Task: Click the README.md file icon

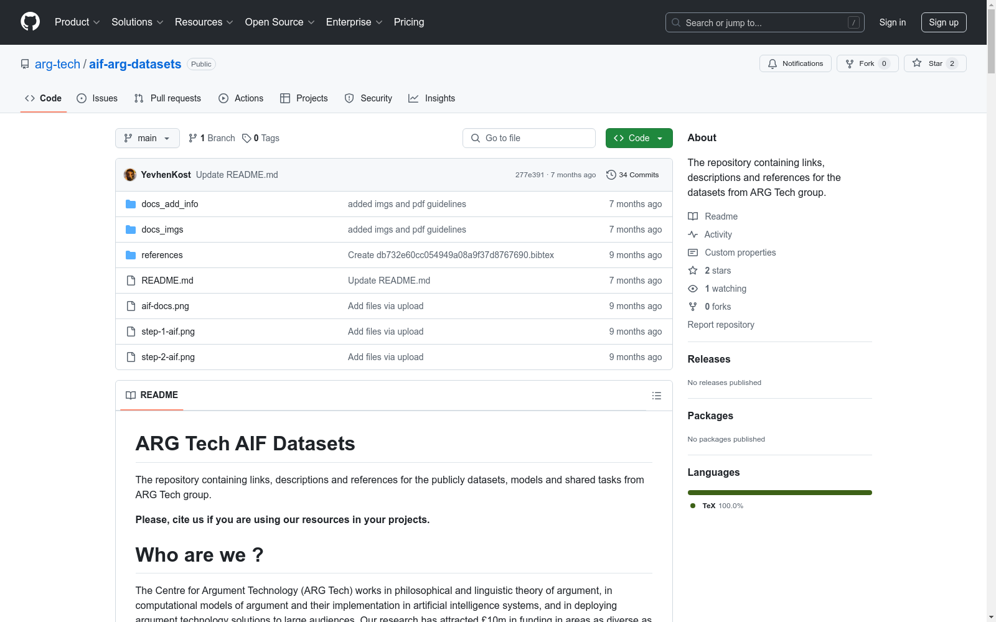Action: (131, 281)
